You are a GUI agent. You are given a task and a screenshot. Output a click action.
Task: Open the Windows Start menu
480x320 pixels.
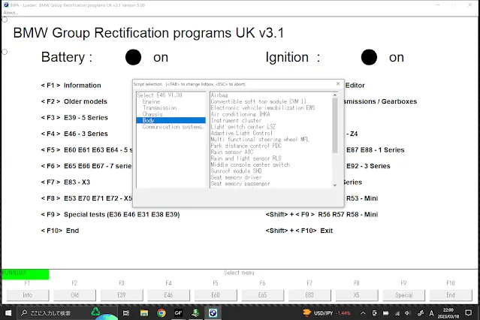pyautogui.click(x=8, y=313)
